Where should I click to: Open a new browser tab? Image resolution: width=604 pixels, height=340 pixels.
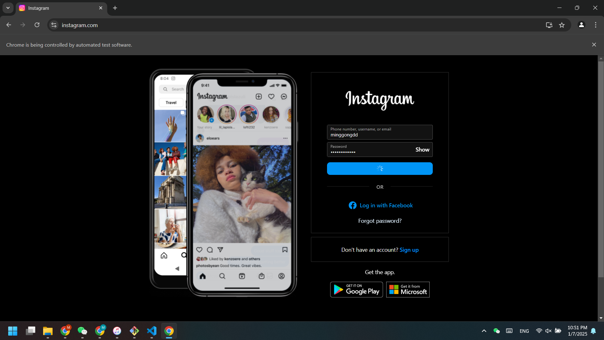[x=115, y=8]
